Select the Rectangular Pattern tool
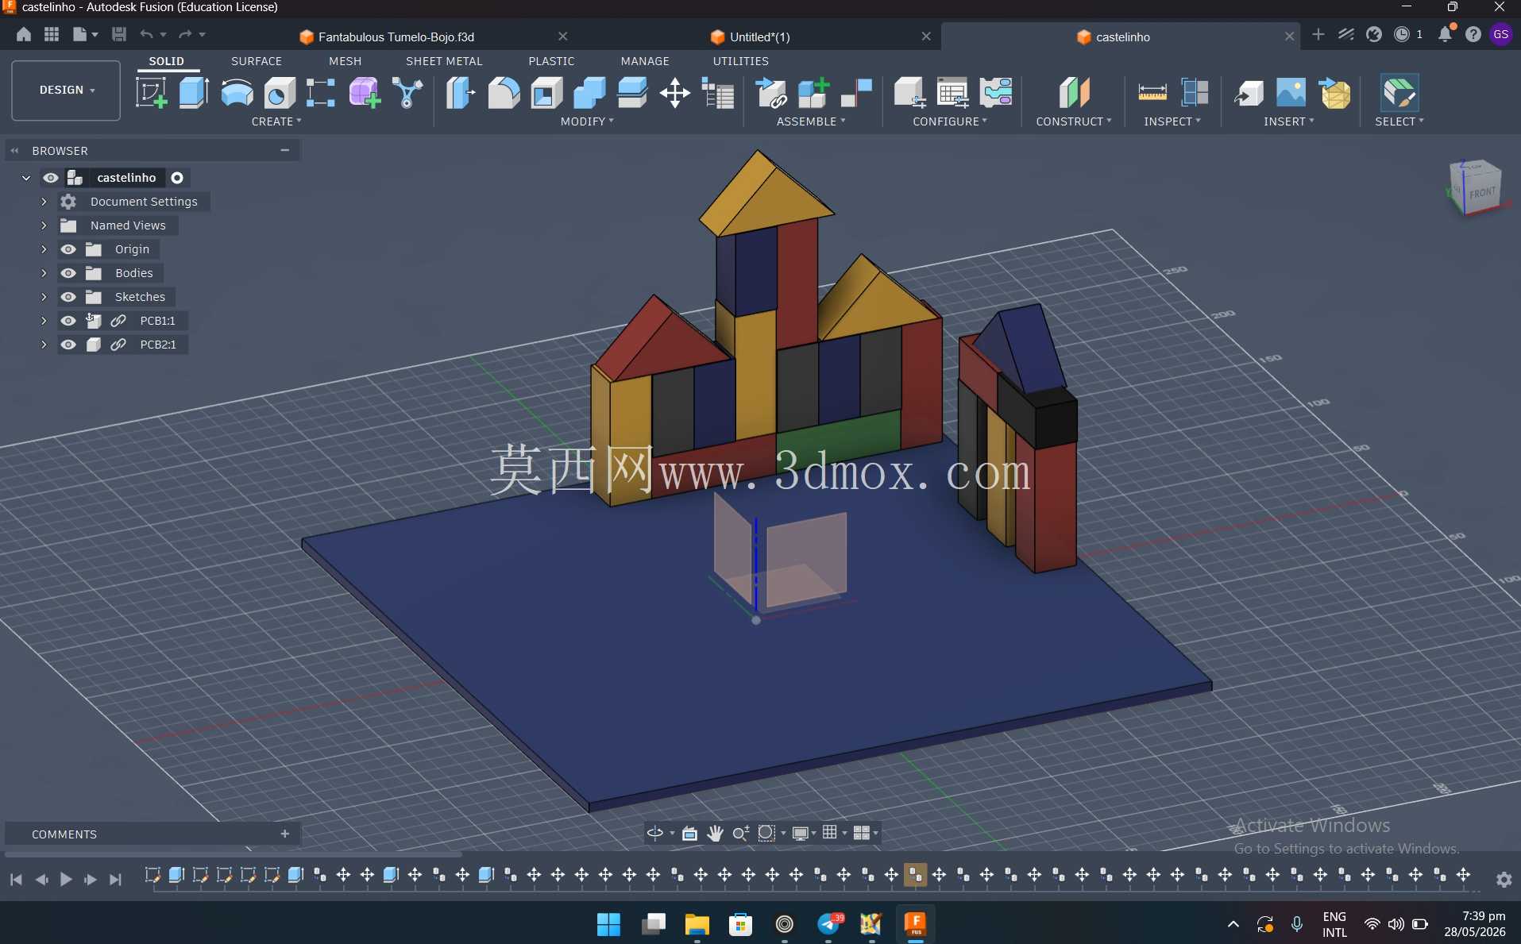The image size is (1521, 944). click(x=321, y=93)
